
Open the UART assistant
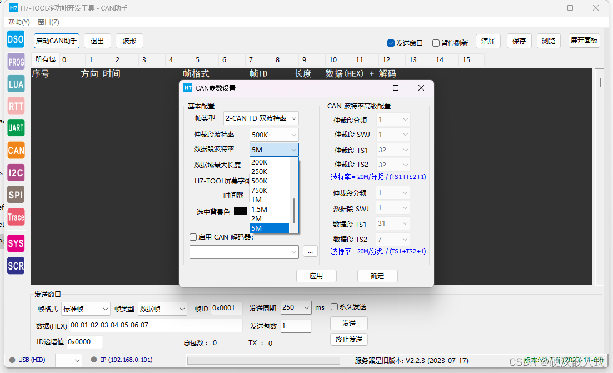[16, 128]
